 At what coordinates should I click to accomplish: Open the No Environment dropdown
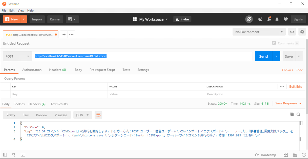tap(259, 32)
